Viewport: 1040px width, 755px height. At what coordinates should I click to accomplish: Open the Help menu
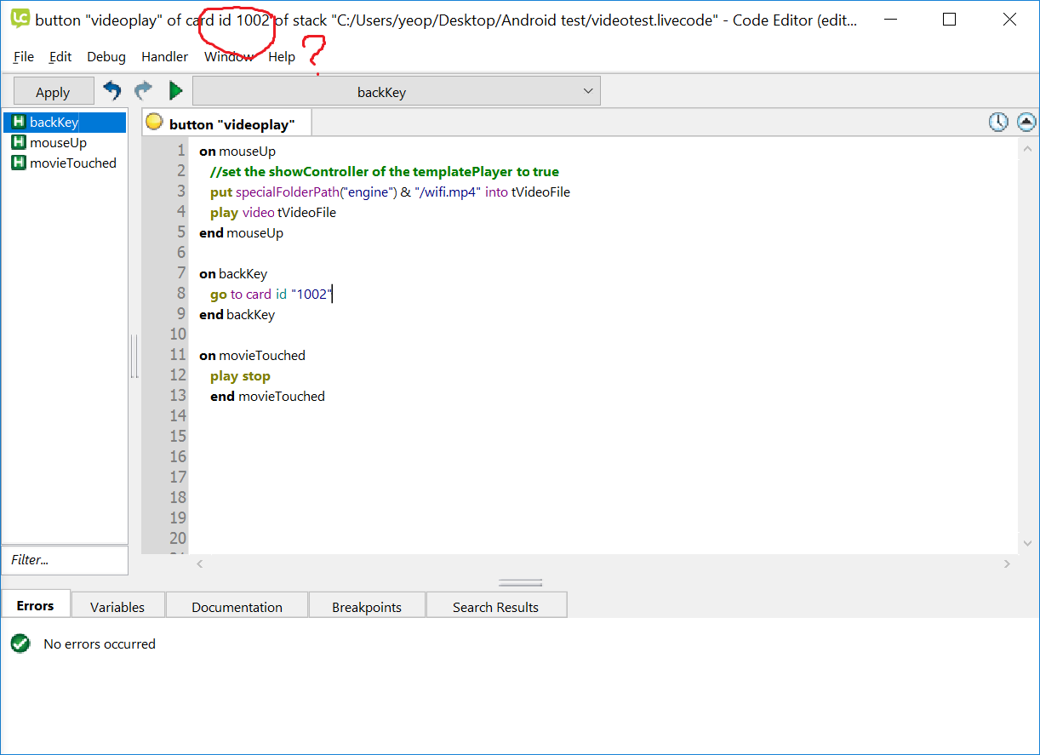click(282, 56)
